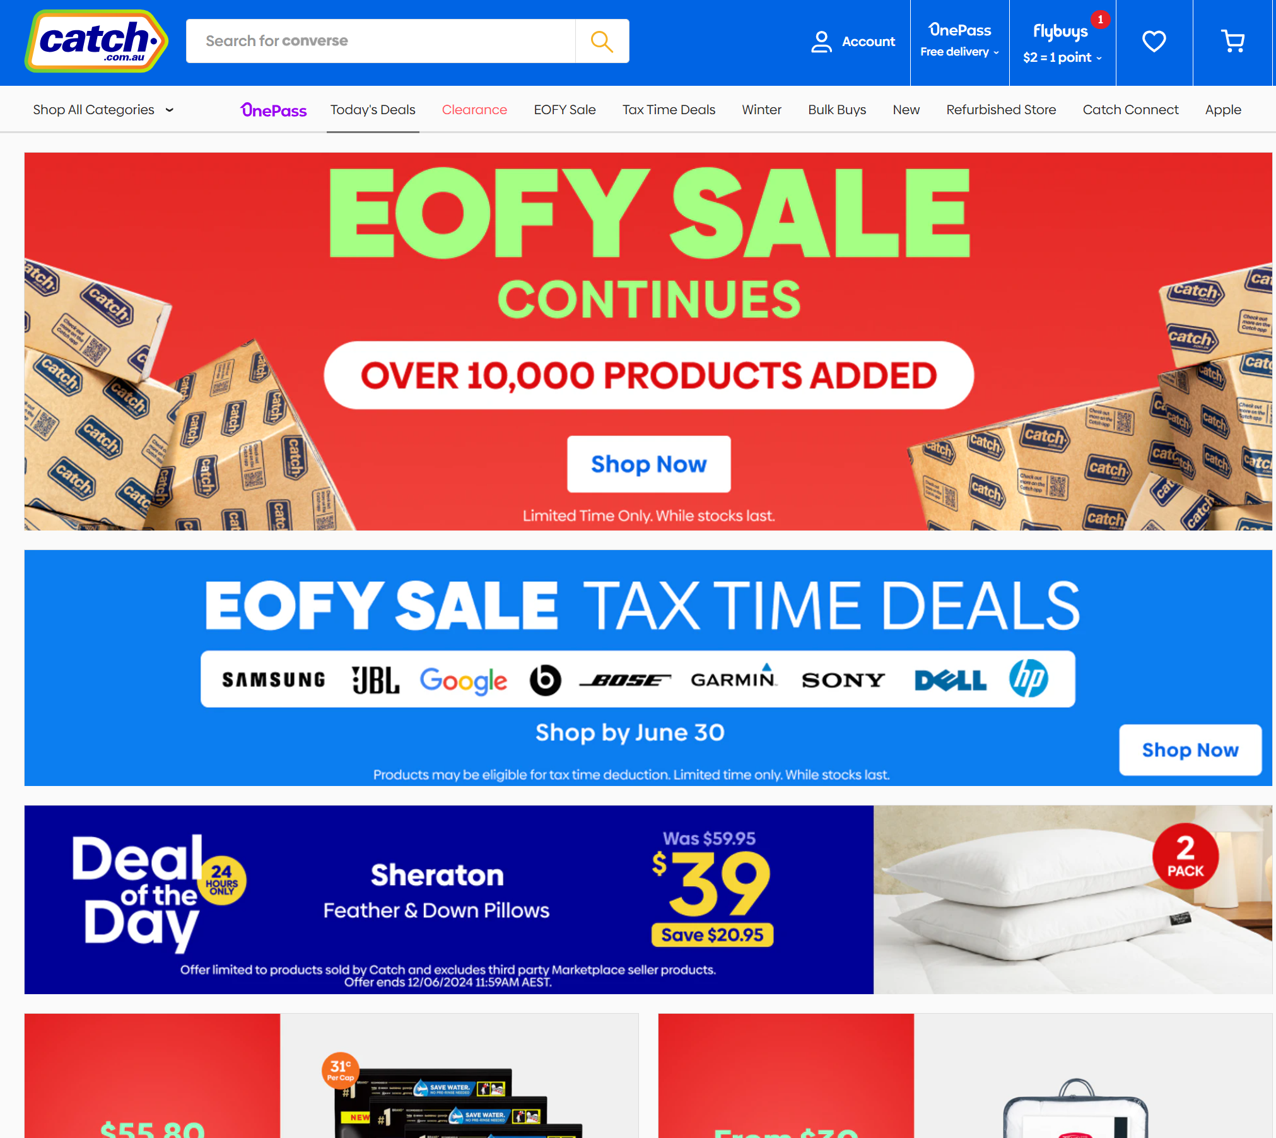Click Shop Now on Tax Time Deals banner
This screenshot has width=1276, height=1138.
click(x=1190, y=749)
